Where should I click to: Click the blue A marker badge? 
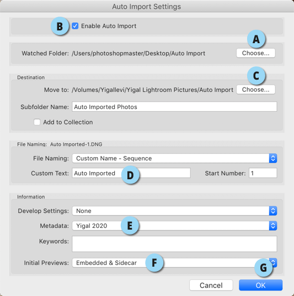tap(256, 39)
